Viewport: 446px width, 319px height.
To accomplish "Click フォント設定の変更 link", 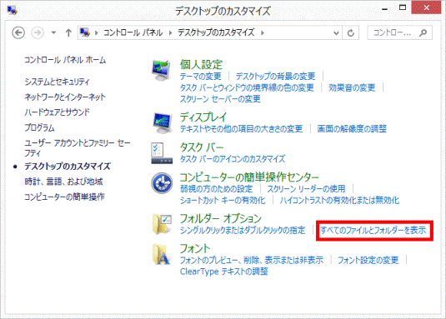I will click(368, 260).
